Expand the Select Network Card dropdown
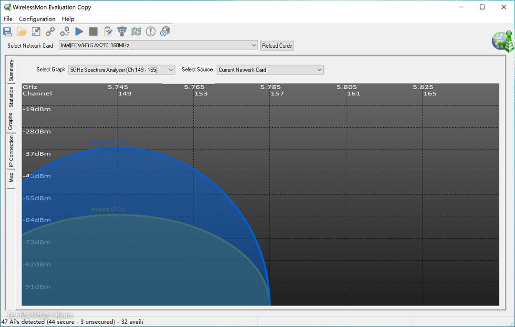Image resolution: width=515 pixels, height=327 pixels. [254, 45]
